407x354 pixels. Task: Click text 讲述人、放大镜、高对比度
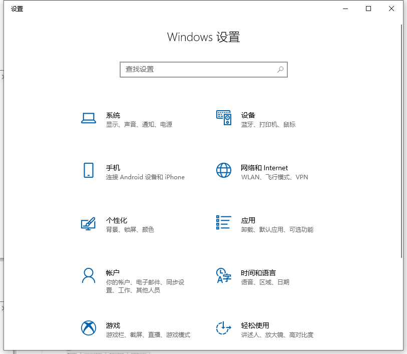click(x=277, y=335)
